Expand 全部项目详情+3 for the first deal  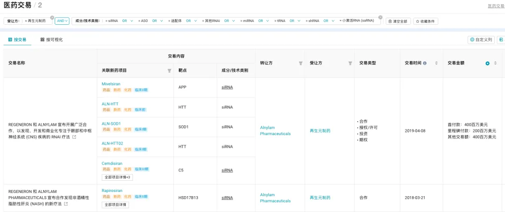tap(117, 178)
